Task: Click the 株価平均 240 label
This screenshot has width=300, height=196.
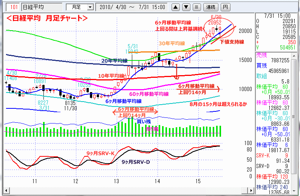Action: pos(272,187)
